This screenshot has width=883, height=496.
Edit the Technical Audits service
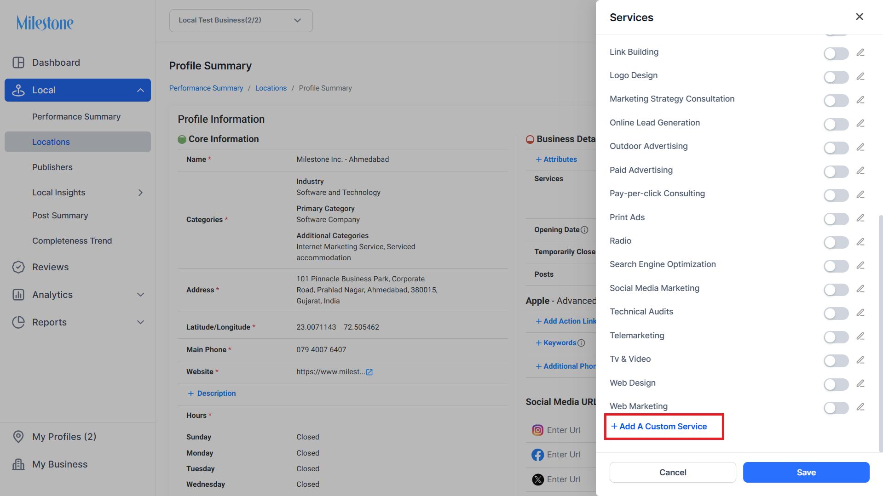pos(860,313)
